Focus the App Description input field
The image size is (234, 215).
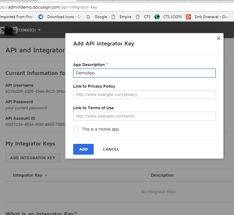[x=144, y=73]
